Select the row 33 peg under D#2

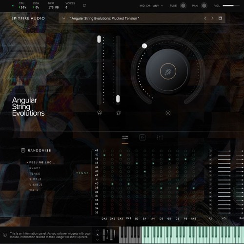pos(104,213)
